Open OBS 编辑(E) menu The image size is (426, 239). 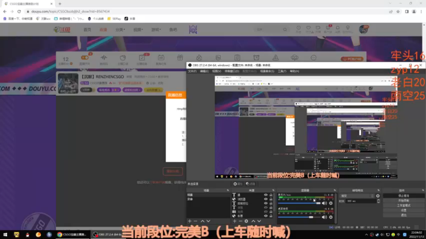pos(204,71)
